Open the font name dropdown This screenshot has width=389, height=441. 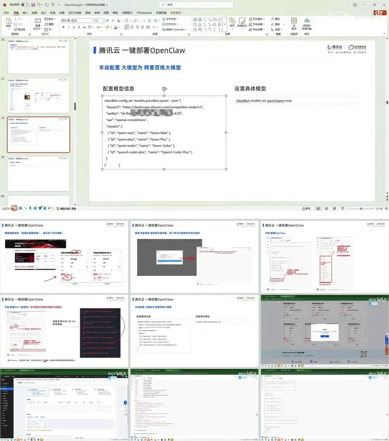coord(93,21)
